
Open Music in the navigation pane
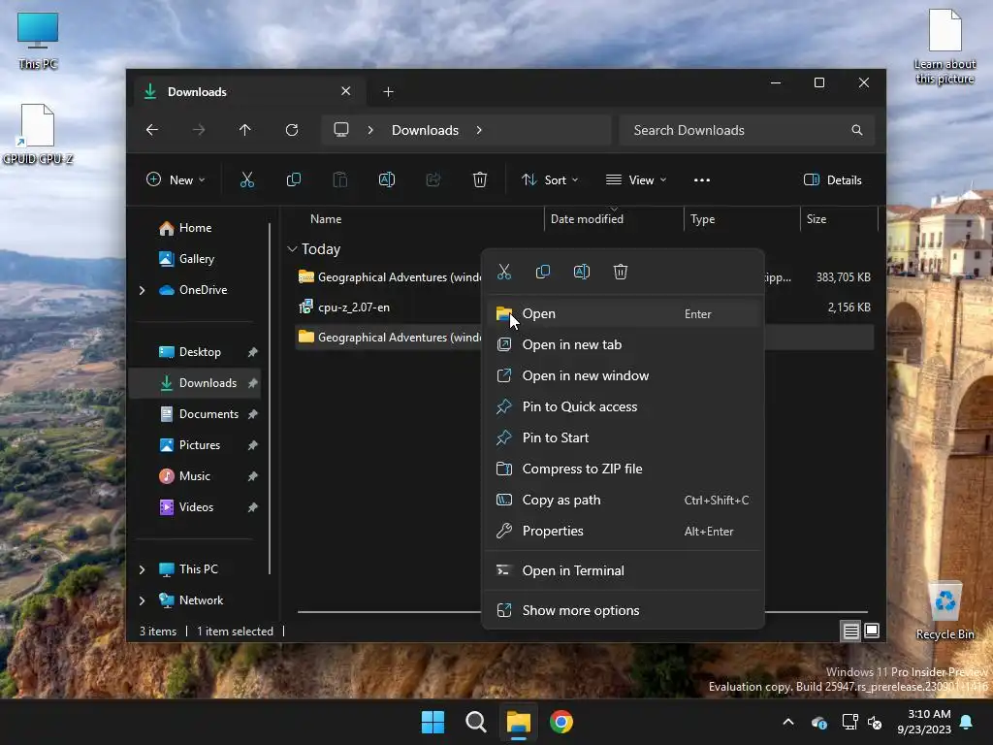[195, 476]
